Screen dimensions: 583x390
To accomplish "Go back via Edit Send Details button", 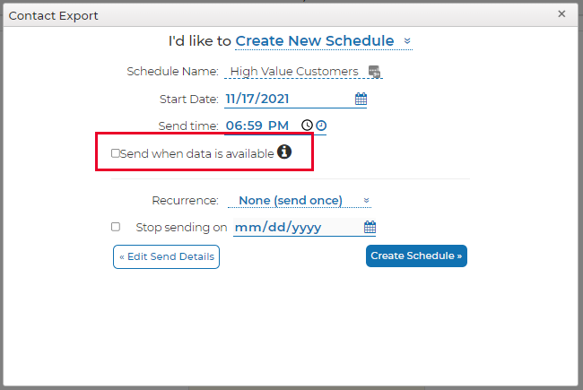I will 166,256.
